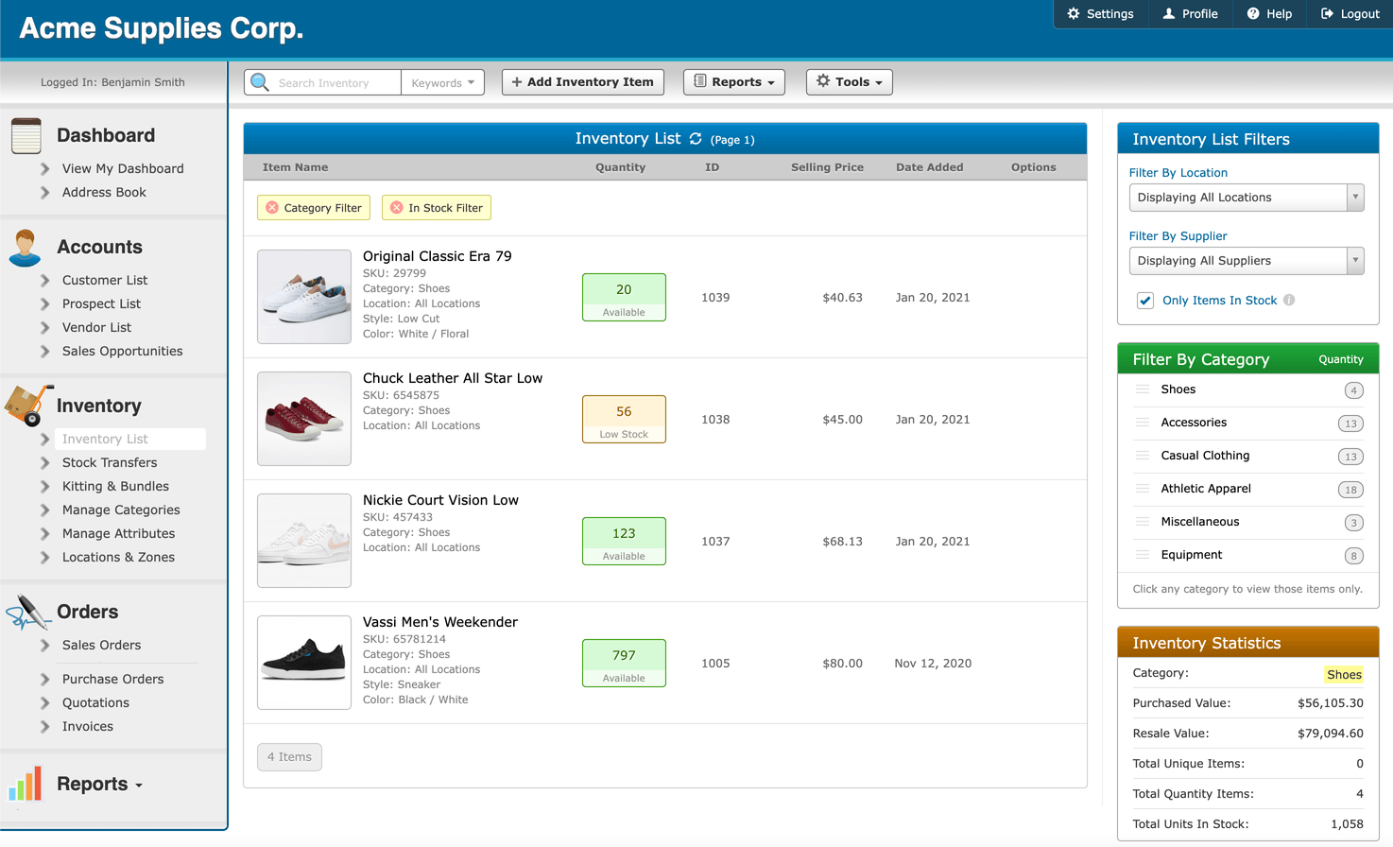
Task: Select the Accounts person icon
Action: click(25, 247)
